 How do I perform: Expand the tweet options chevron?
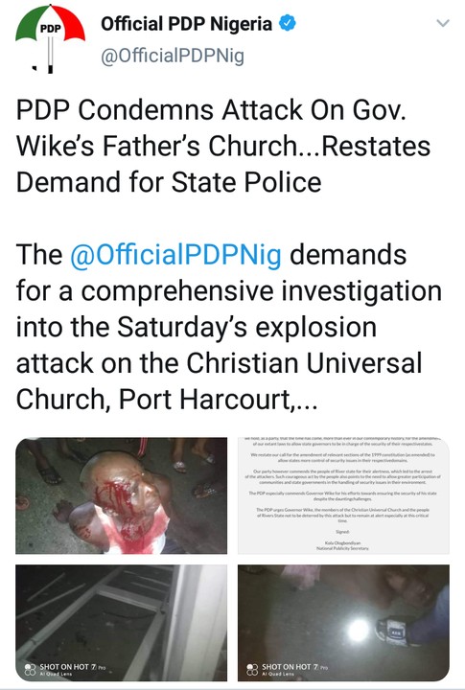443,23
